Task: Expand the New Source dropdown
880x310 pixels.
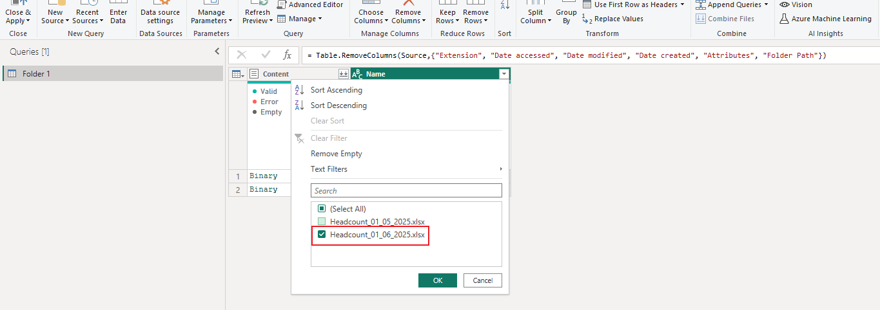Action: pos(67,21)
